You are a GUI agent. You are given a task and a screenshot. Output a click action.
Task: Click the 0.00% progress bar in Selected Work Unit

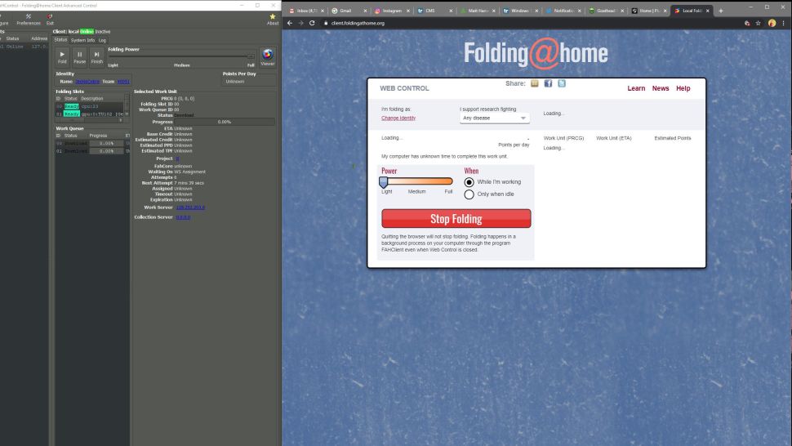click(225, 122)
